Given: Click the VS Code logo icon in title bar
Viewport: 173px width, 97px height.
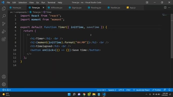Looking at the screenshot, I should (3, 2).
